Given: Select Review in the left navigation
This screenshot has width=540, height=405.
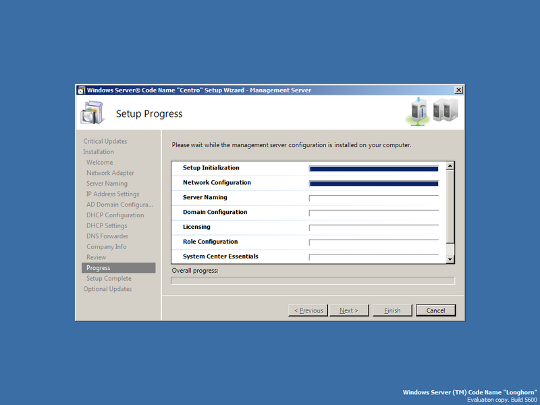Looking at the screenshot, I should click(96, 257).
